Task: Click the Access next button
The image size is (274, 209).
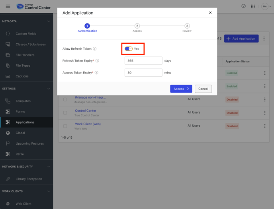Action: pyautogui.click(x=181, y=89)
